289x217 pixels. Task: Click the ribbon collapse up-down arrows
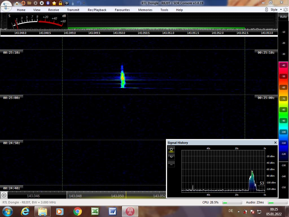point(266,10)
